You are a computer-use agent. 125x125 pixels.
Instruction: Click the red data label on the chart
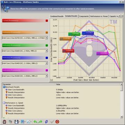pyautogui.click(x=68, y=51)
